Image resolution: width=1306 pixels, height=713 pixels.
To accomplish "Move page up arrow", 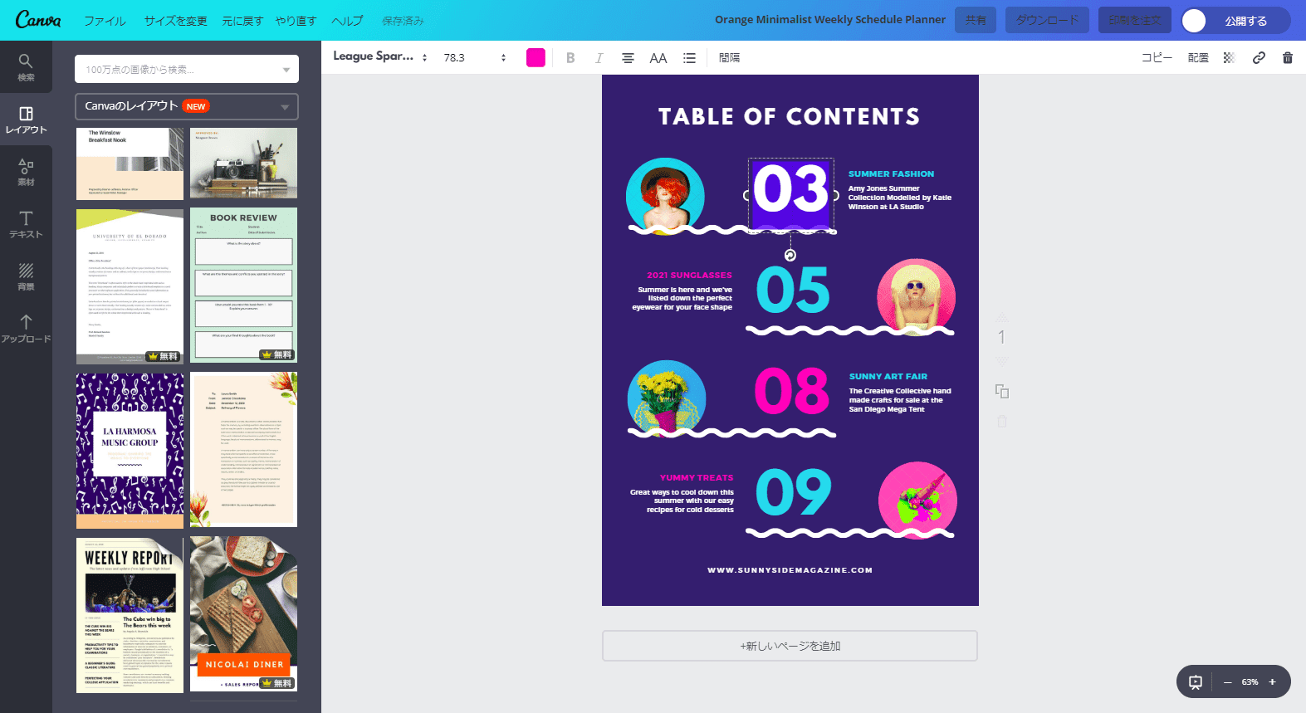I will tap(1002, 316).
